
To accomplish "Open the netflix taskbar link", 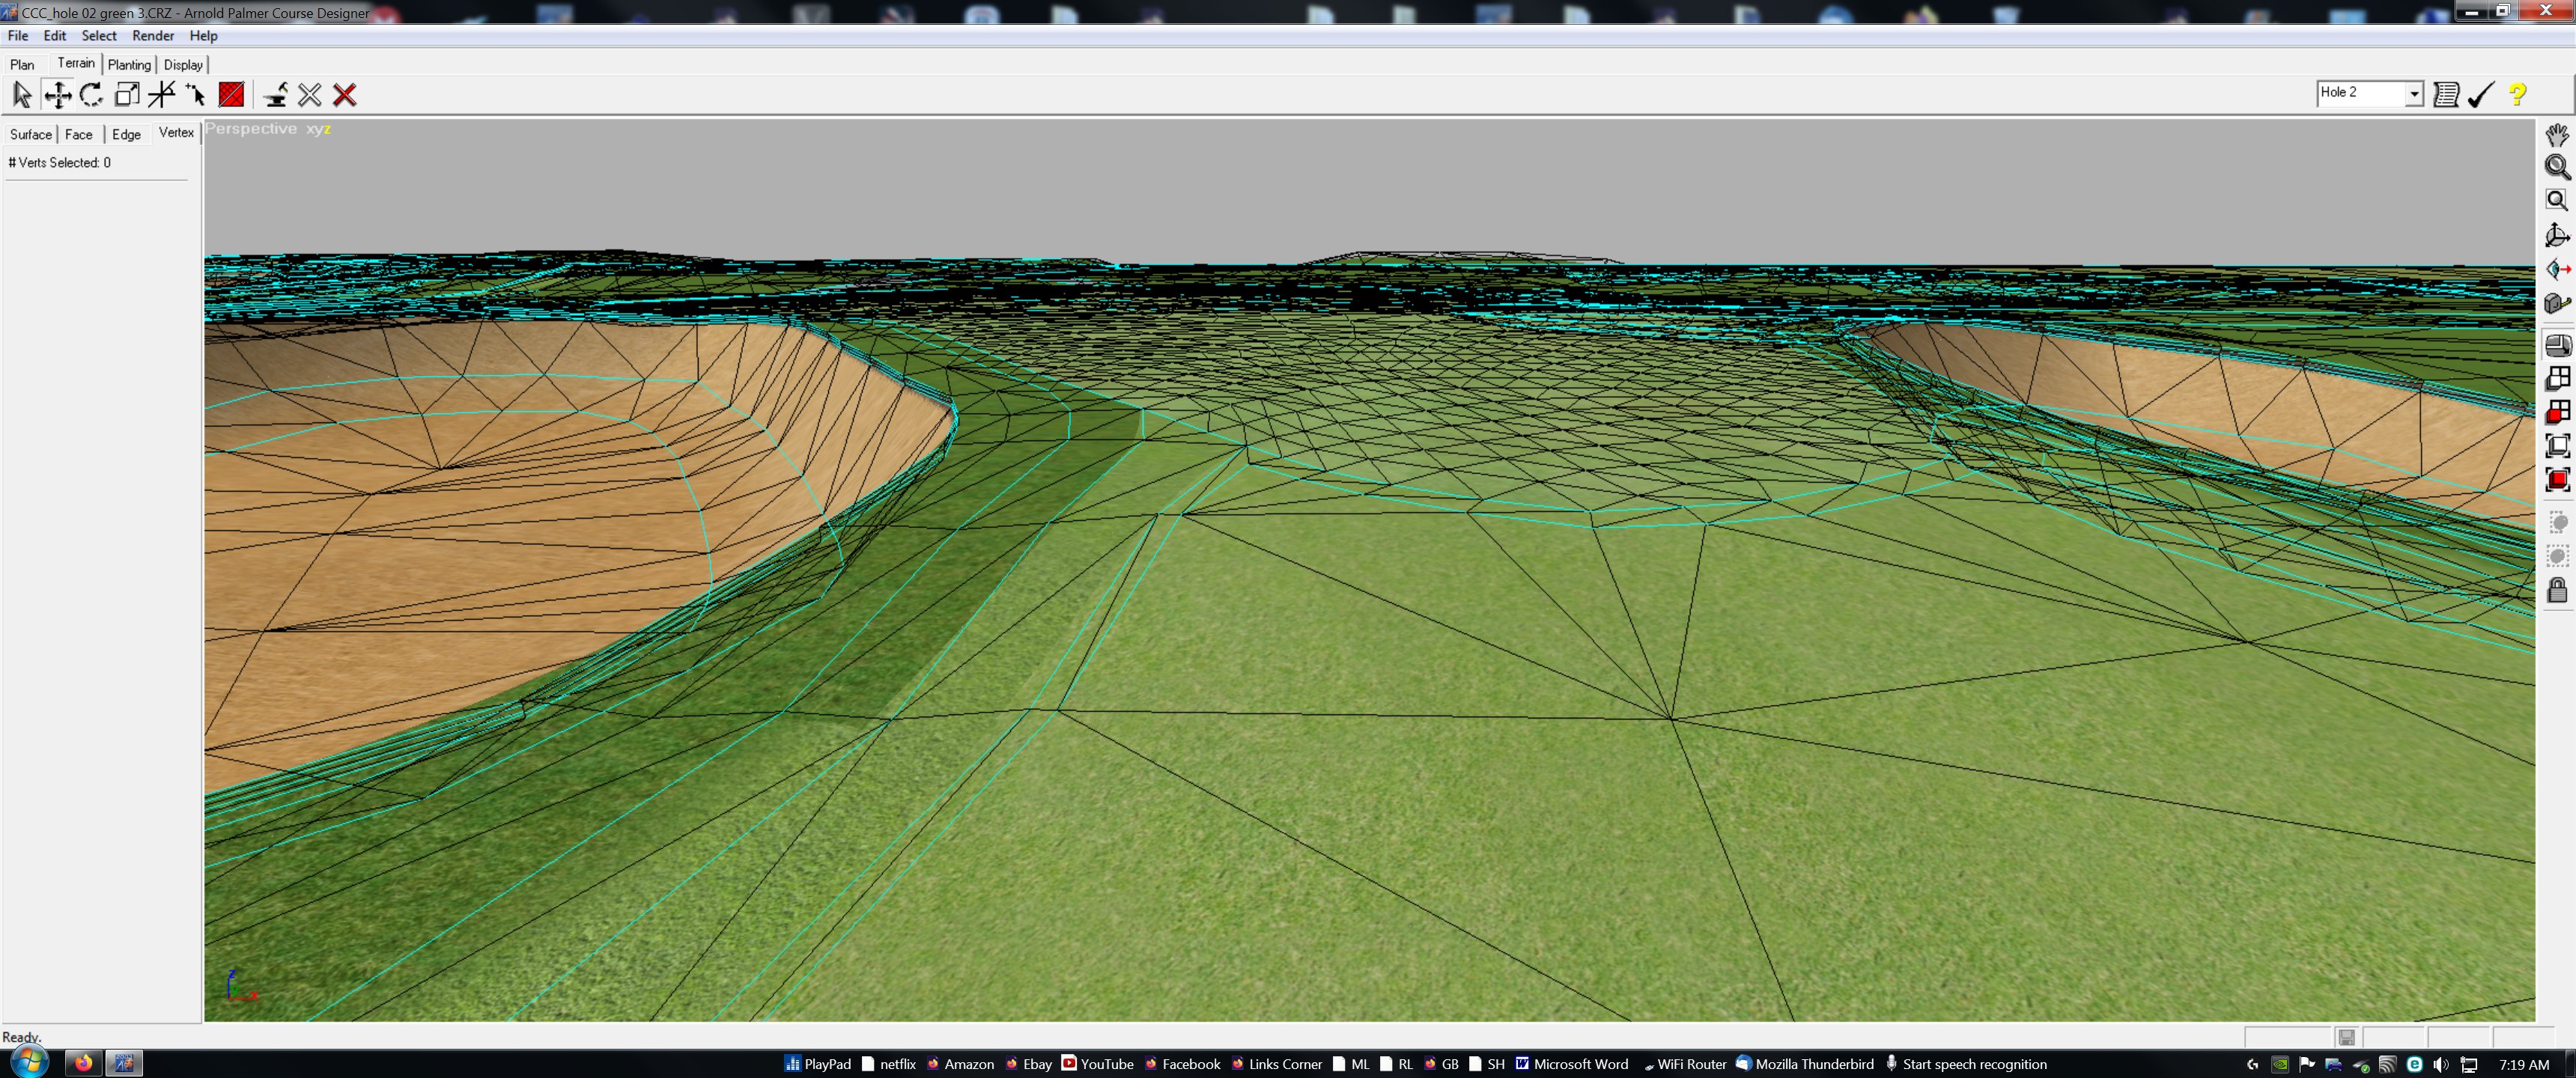I will click(x=888, y=1064).
